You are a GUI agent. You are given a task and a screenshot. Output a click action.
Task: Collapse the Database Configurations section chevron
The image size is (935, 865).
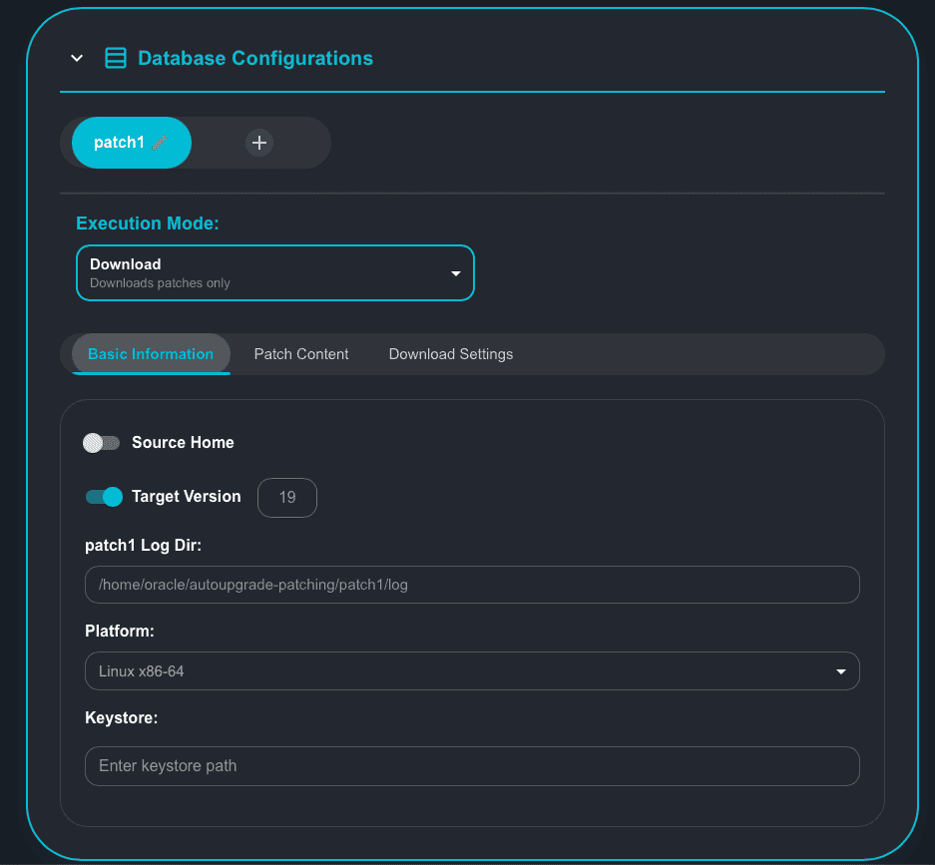point(77,58)
